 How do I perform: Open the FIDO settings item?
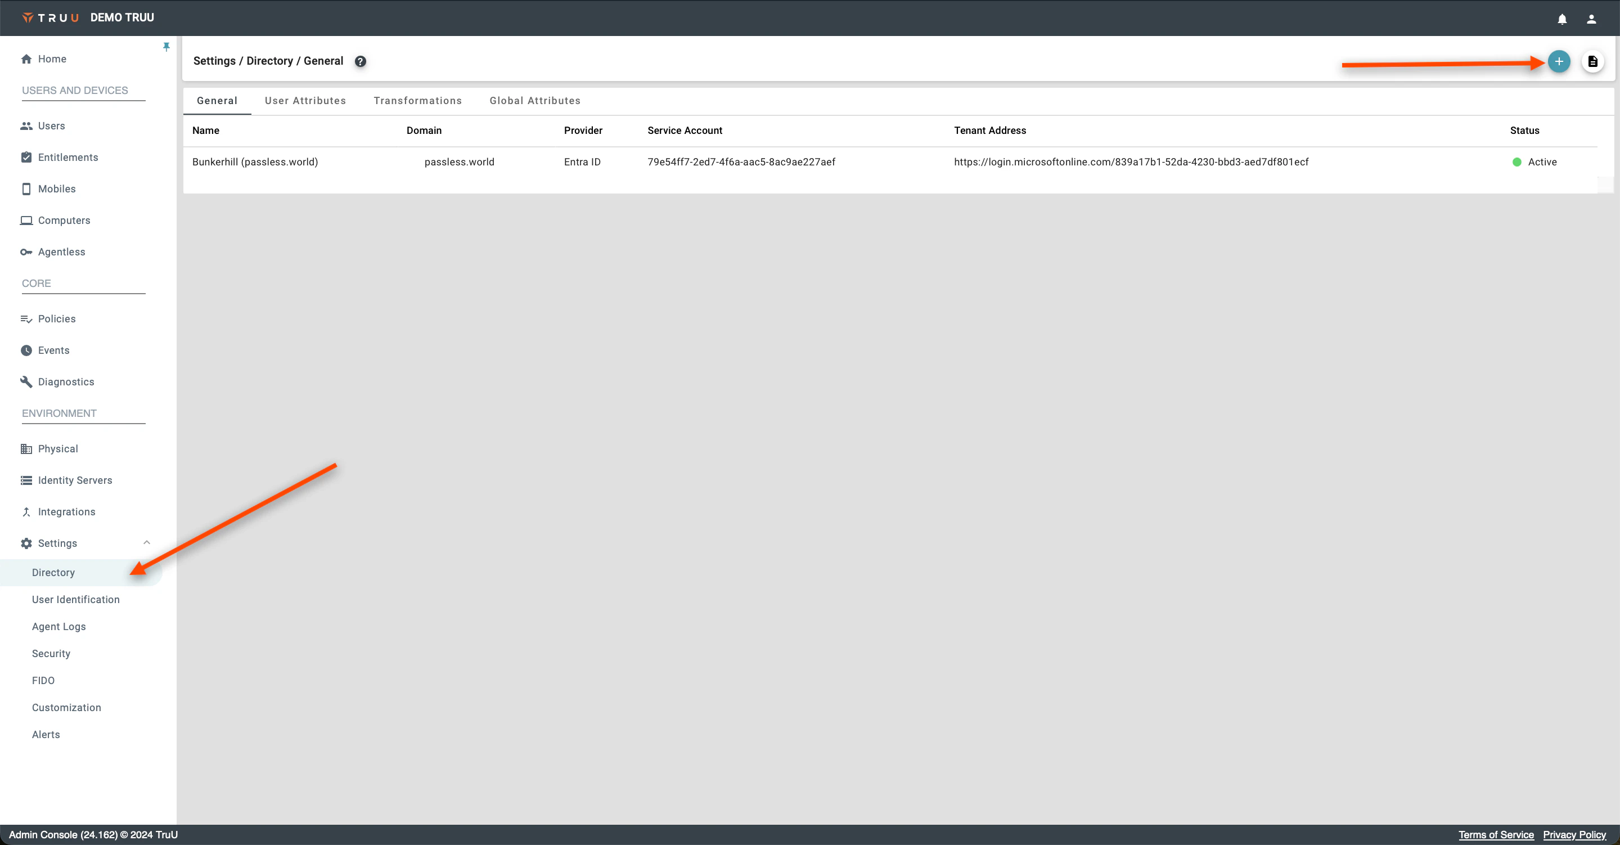(x=43, y=680)
